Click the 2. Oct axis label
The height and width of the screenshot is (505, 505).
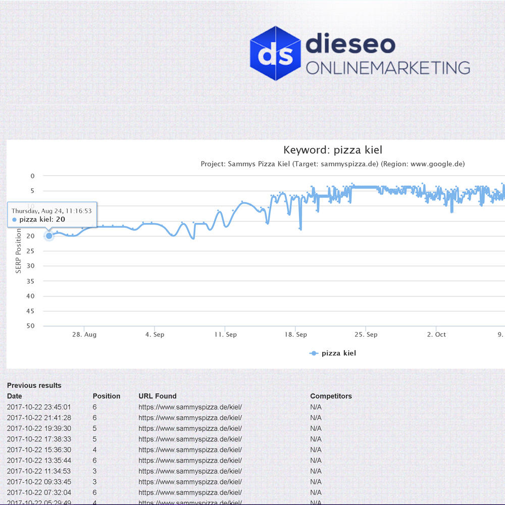click(436, 334)
